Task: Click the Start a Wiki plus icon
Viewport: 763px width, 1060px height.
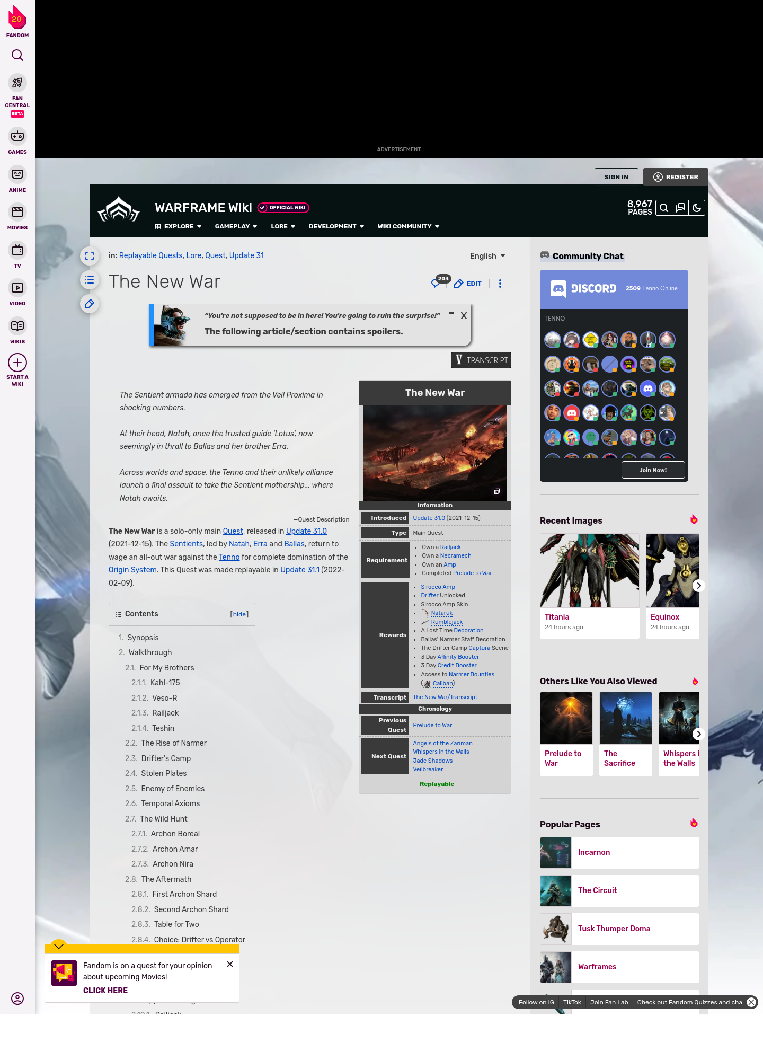Action: coord(17,363)
